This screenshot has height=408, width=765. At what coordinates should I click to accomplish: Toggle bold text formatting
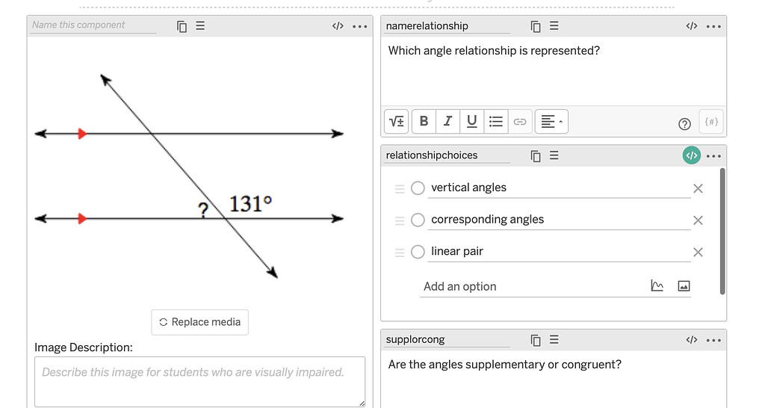pos(424,121)
